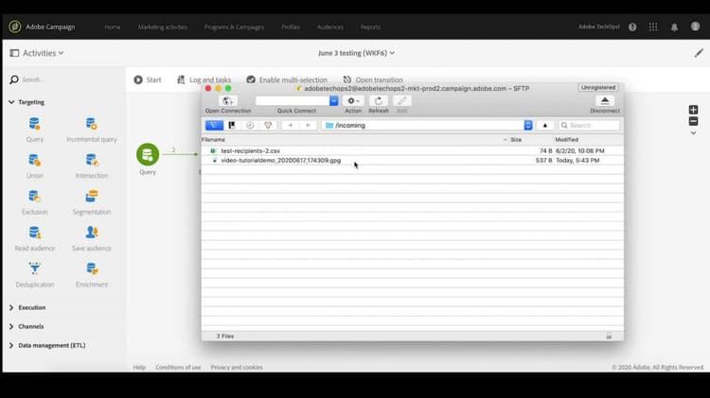Select video-tutorialdemo_20200617_174309.gpg file

[x=412, y=161]
